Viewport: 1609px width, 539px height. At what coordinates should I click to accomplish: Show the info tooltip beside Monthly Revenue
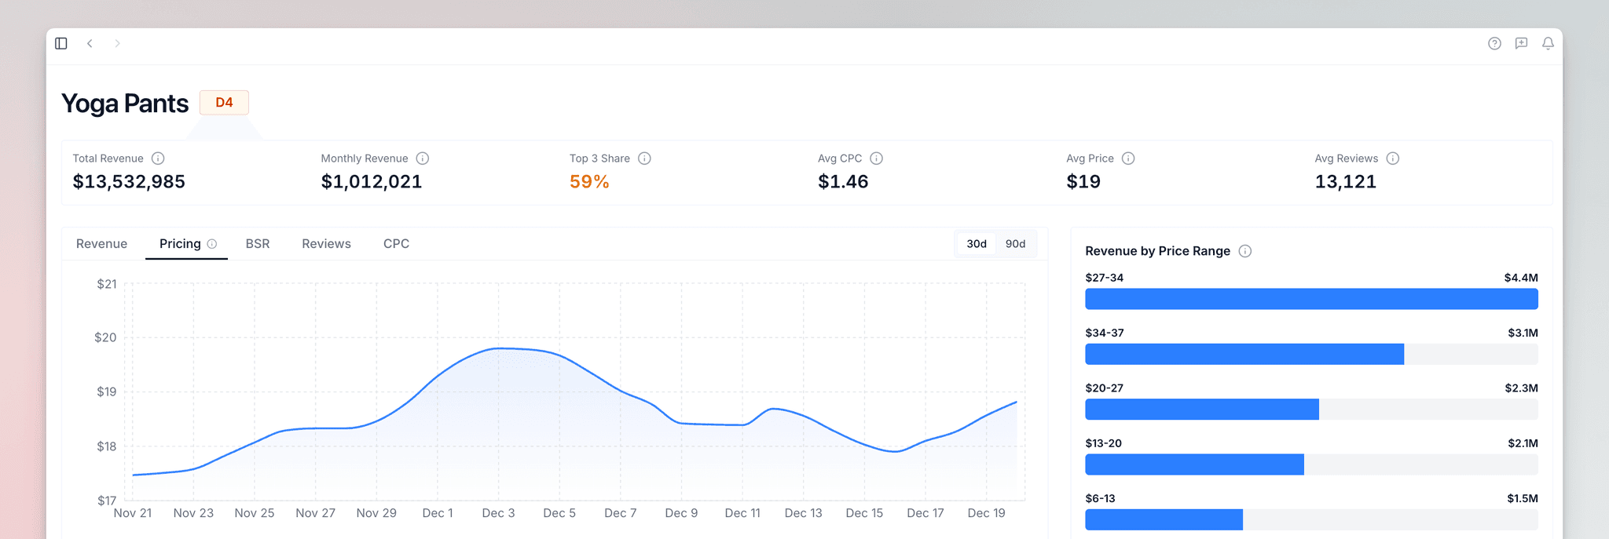pyautogui.click(x=423, y=158)
